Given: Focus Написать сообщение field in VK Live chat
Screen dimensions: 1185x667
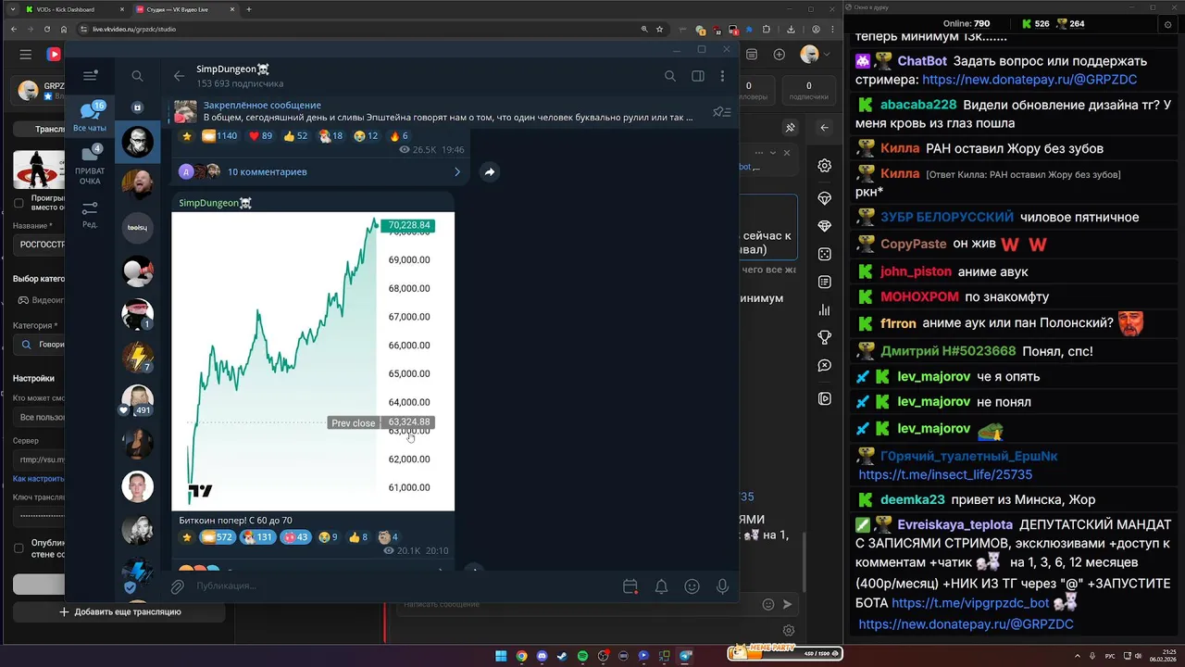Looking at the screenshot, I should pos(576,604).
